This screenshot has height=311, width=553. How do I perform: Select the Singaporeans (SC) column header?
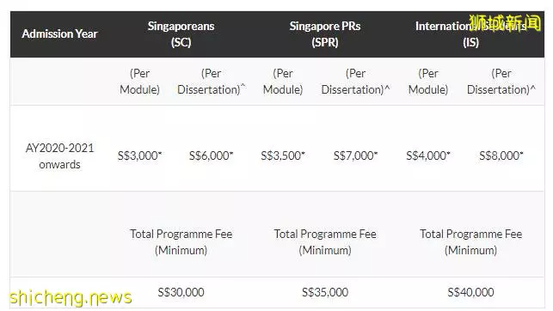click(x=181, y=34)
